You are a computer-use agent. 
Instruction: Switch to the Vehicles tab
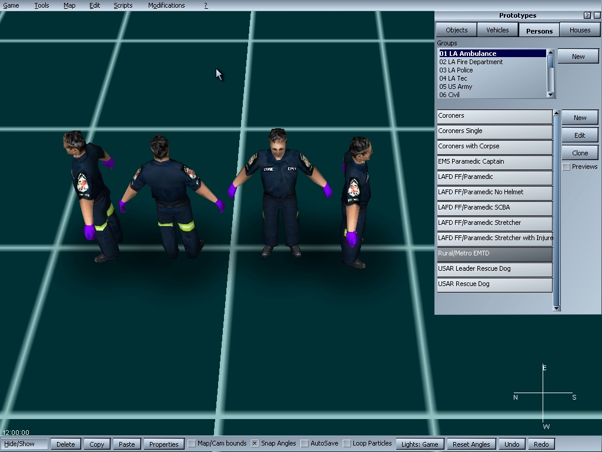(x=497, y=30)
